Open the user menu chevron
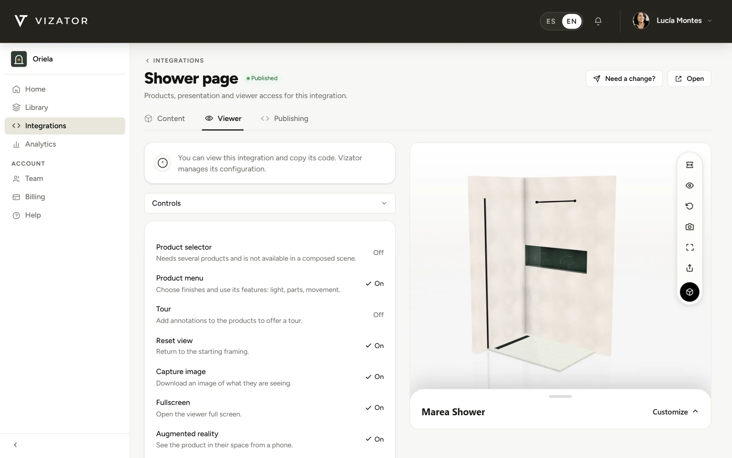 (x=710, y=21)
